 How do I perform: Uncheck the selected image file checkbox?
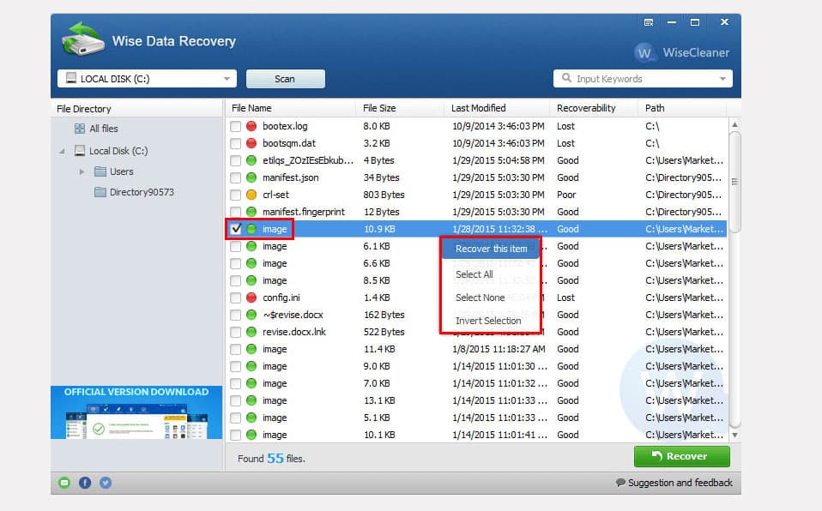click(236, 229)
